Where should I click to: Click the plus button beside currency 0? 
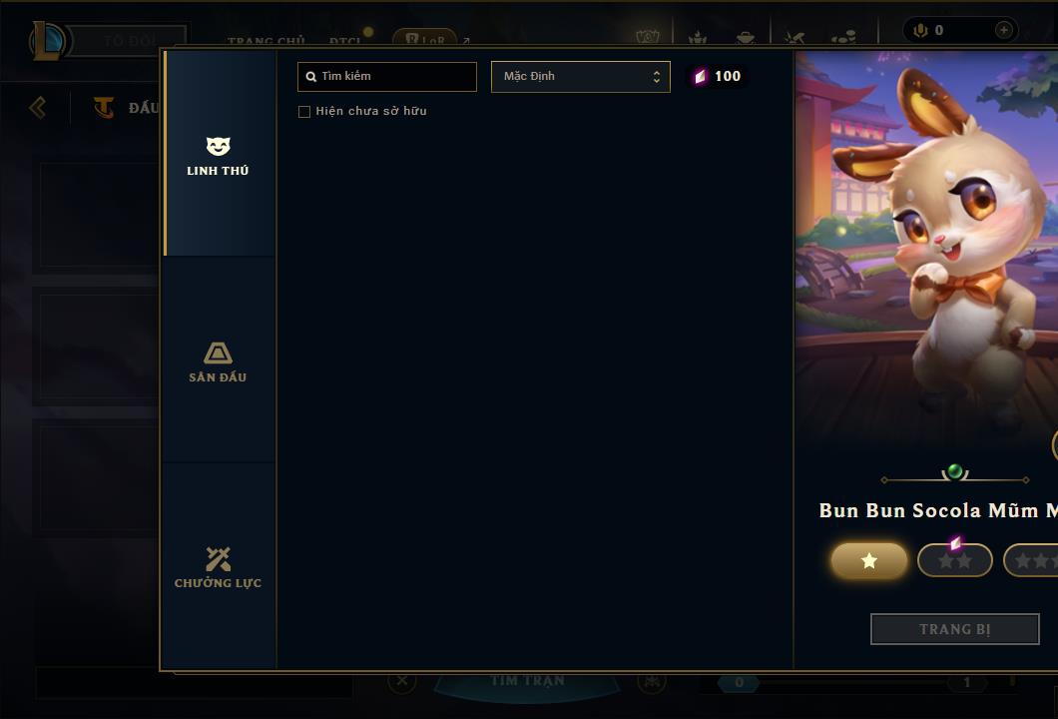(1003, 30)
